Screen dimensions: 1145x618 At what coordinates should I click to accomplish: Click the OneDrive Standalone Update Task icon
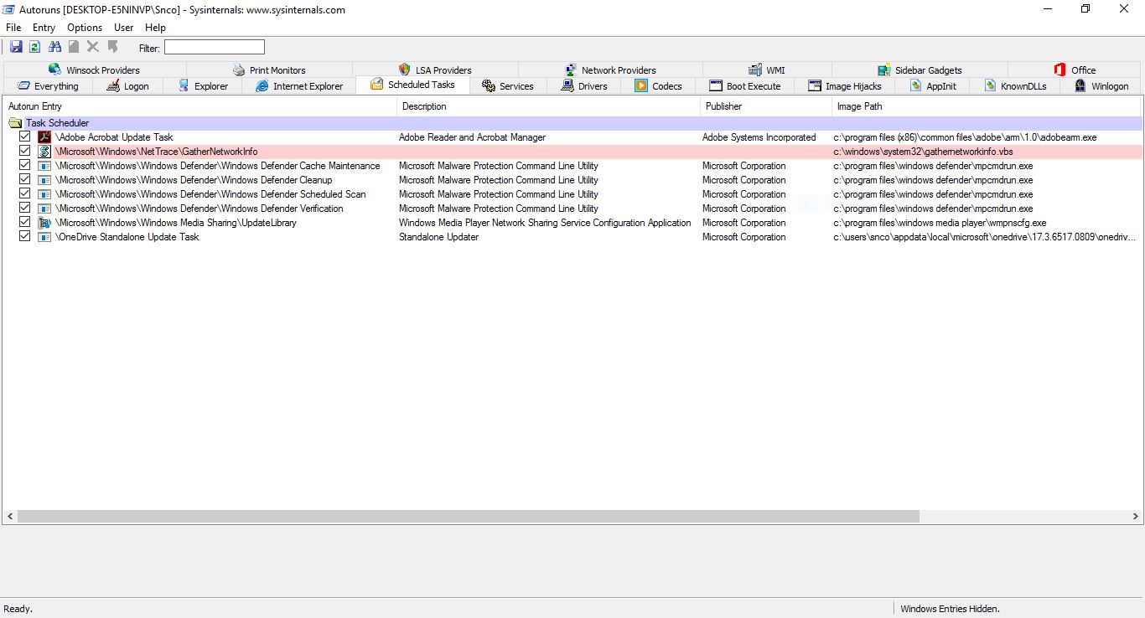[x=44, y=237]
